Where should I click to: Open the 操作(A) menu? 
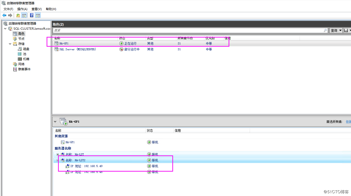click(x=22, y=9)
